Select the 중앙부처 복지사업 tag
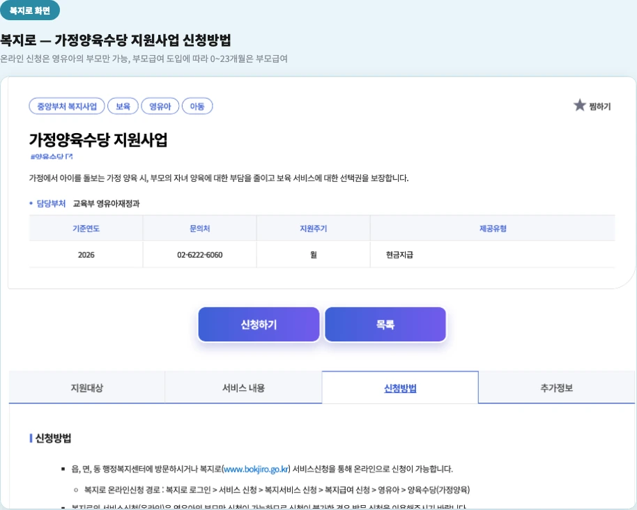 point(67,107)
